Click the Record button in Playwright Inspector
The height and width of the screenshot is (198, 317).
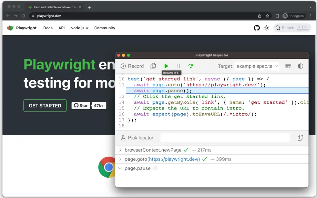point(132,66)
